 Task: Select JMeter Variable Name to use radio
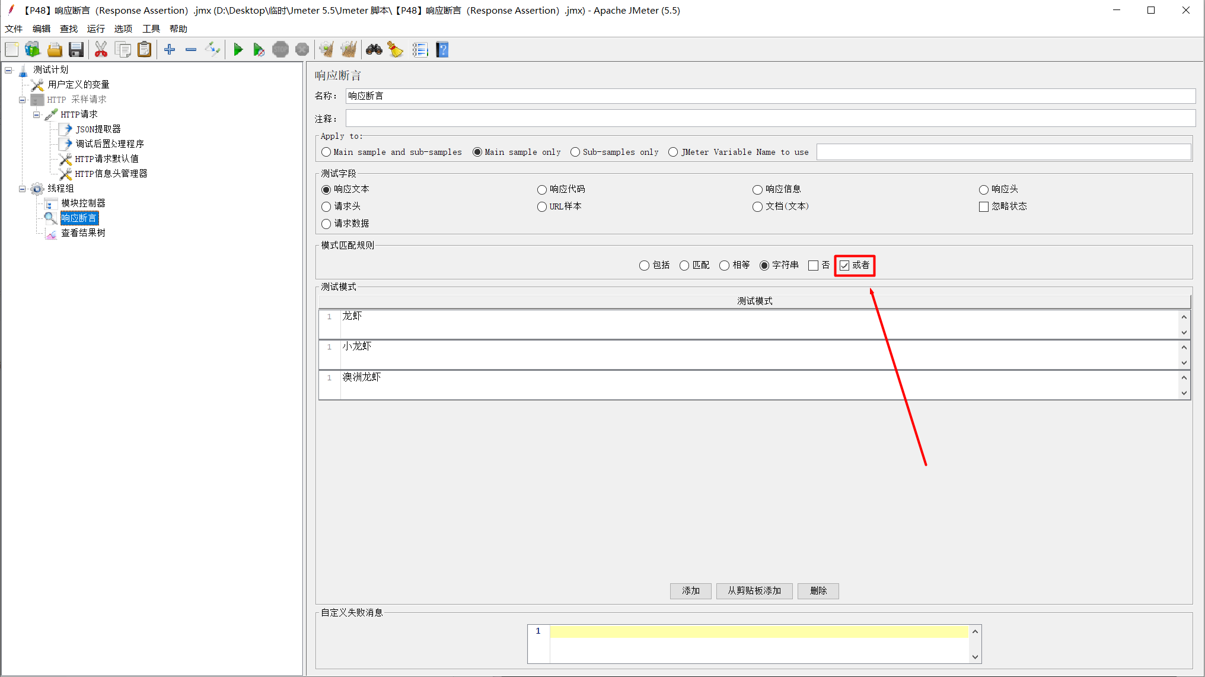[x=673, y=152]
